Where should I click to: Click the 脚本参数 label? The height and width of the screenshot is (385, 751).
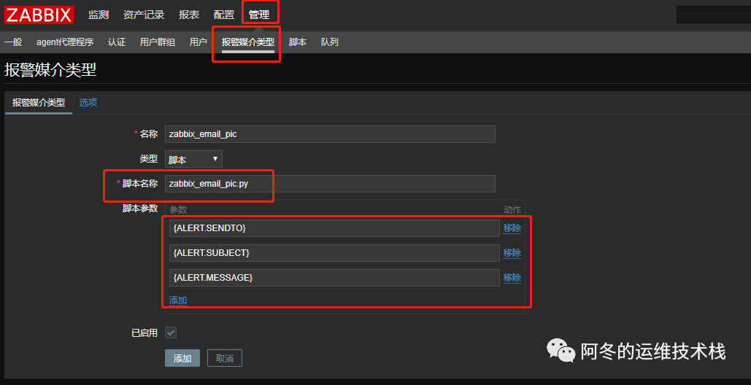tap(140, 209)
